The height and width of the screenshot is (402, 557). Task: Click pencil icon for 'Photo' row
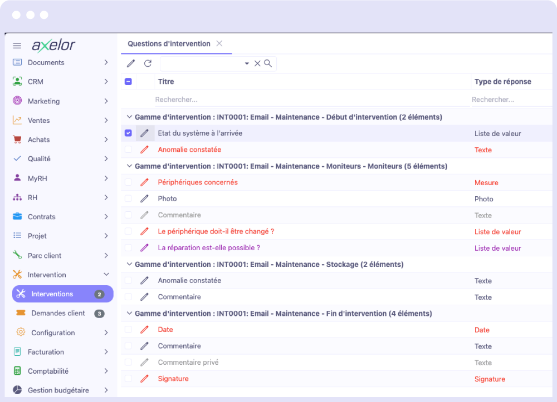[144, 198]
